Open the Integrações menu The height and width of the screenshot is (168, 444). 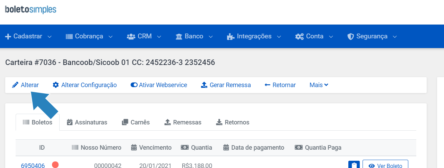pyautogui.click(x=254, y=36)
